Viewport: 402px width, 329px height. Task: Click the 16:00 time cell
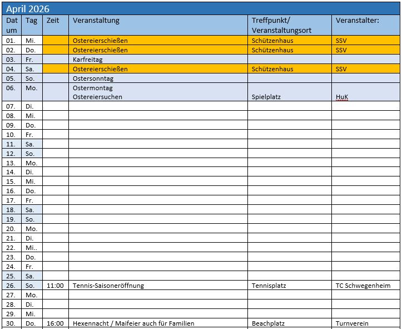coord(55,323)
